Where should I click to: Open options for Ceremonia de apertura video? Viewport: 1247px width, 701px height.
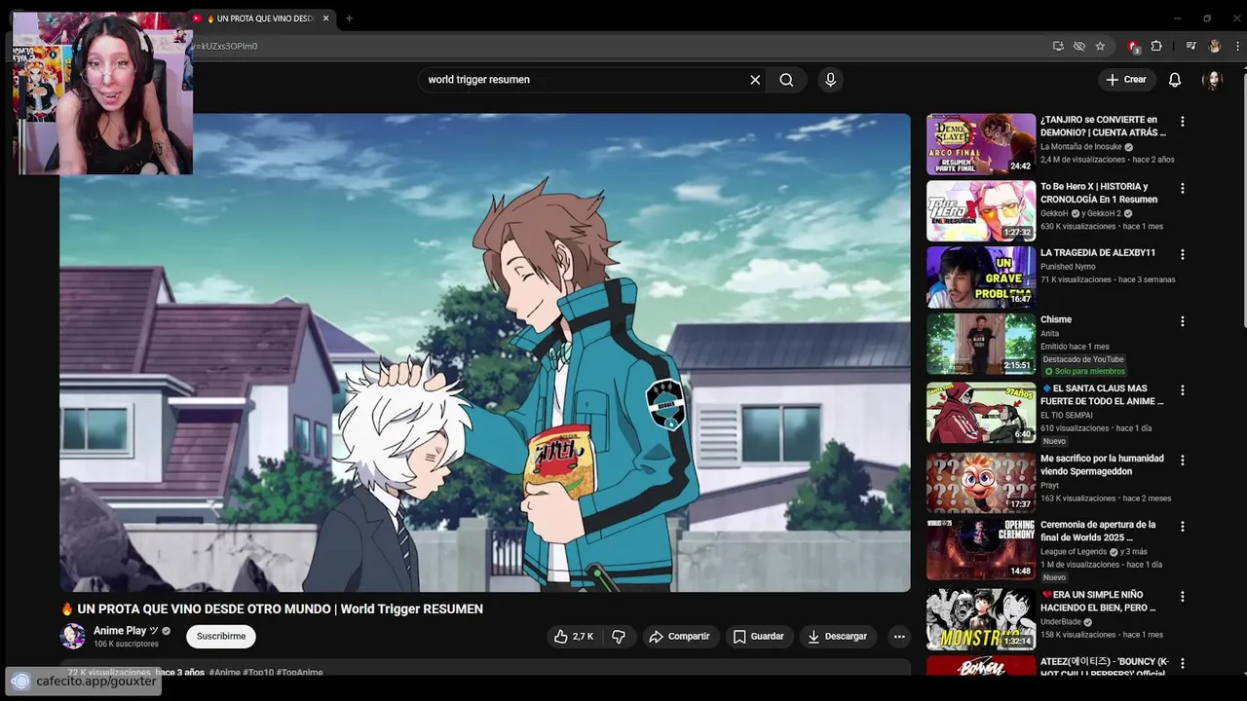tap(1183, 526)
